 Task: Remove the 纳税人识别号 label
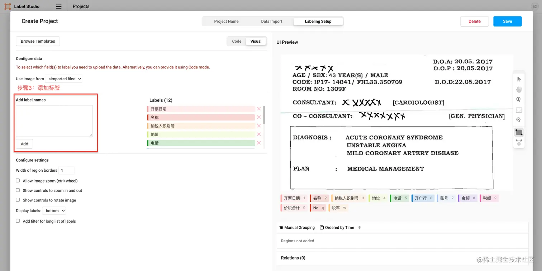pos(259,126)
